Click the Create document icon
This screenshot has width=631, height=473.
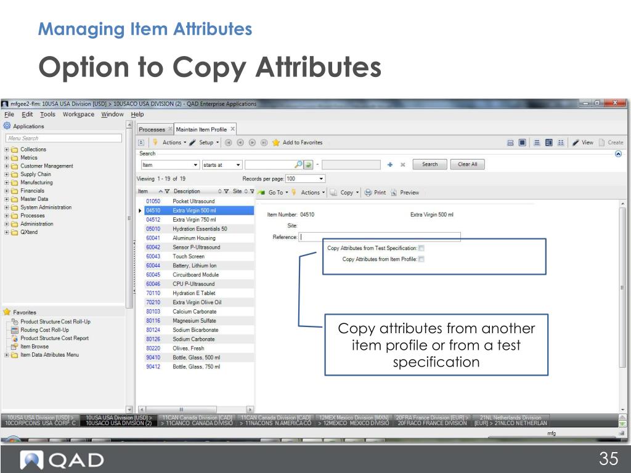(x=601, y=142)
